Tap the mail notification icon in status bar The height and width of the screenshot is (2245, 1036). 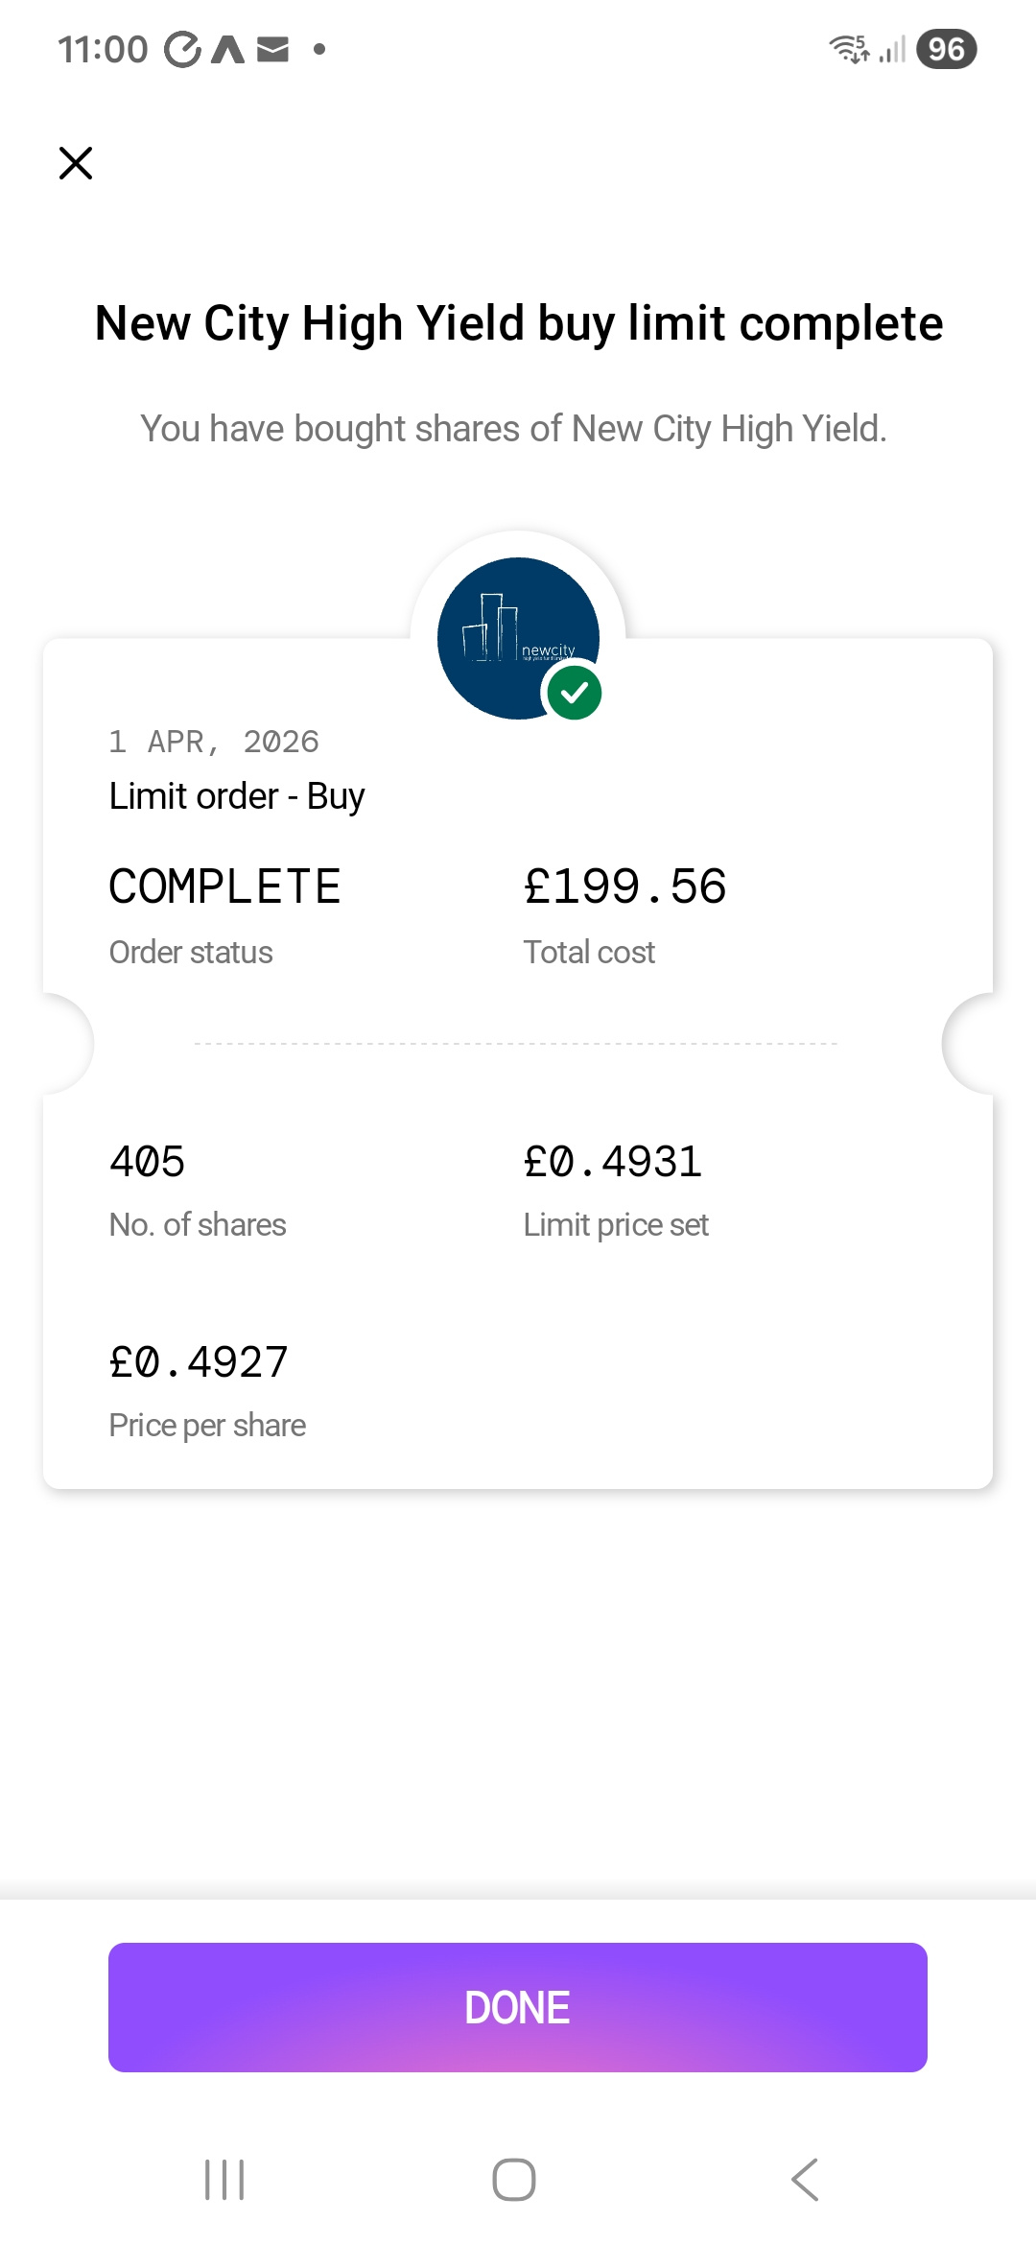(273, 49)
